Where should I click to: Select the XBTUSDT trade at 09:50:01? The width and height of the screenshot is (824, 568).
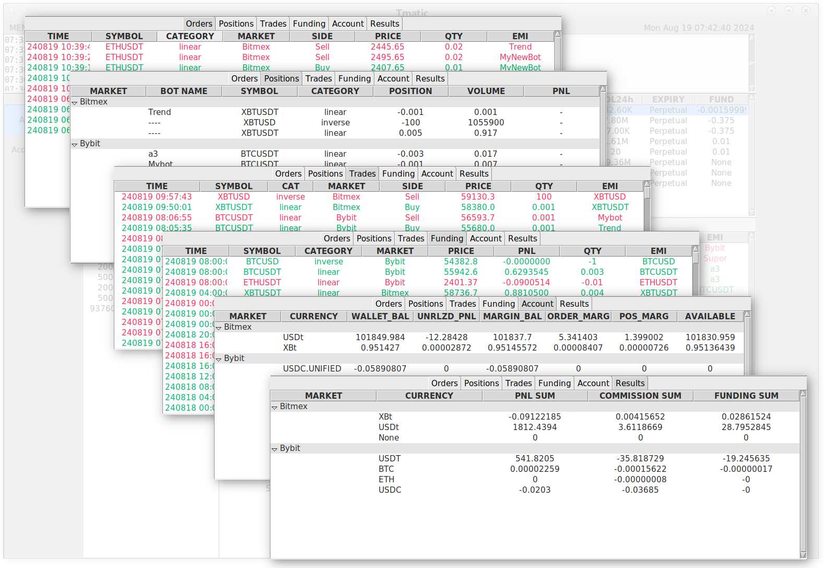tap(379, 207)
